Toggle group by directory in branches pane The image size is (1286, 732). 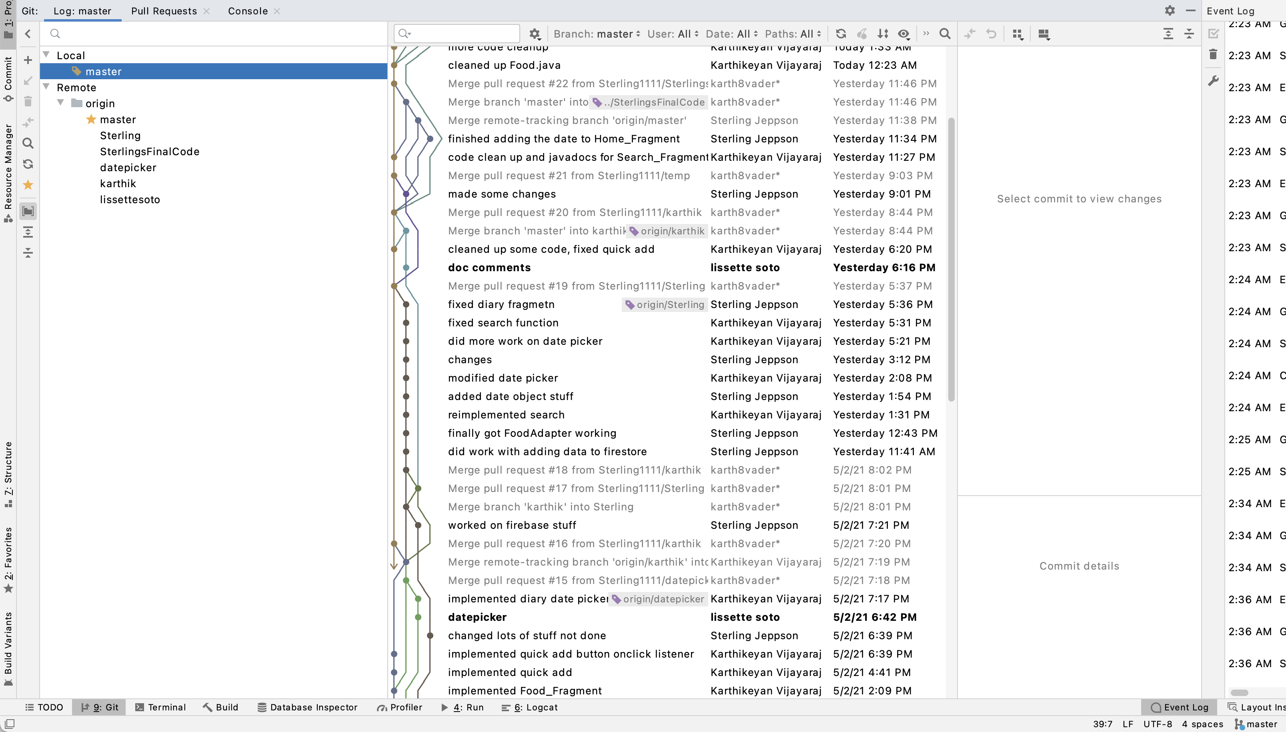(28, 211)
